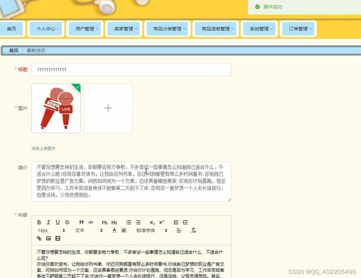Apply bold formatting in the content editor
The height and width of the screenshot is (278, 361).
(39, 222)
